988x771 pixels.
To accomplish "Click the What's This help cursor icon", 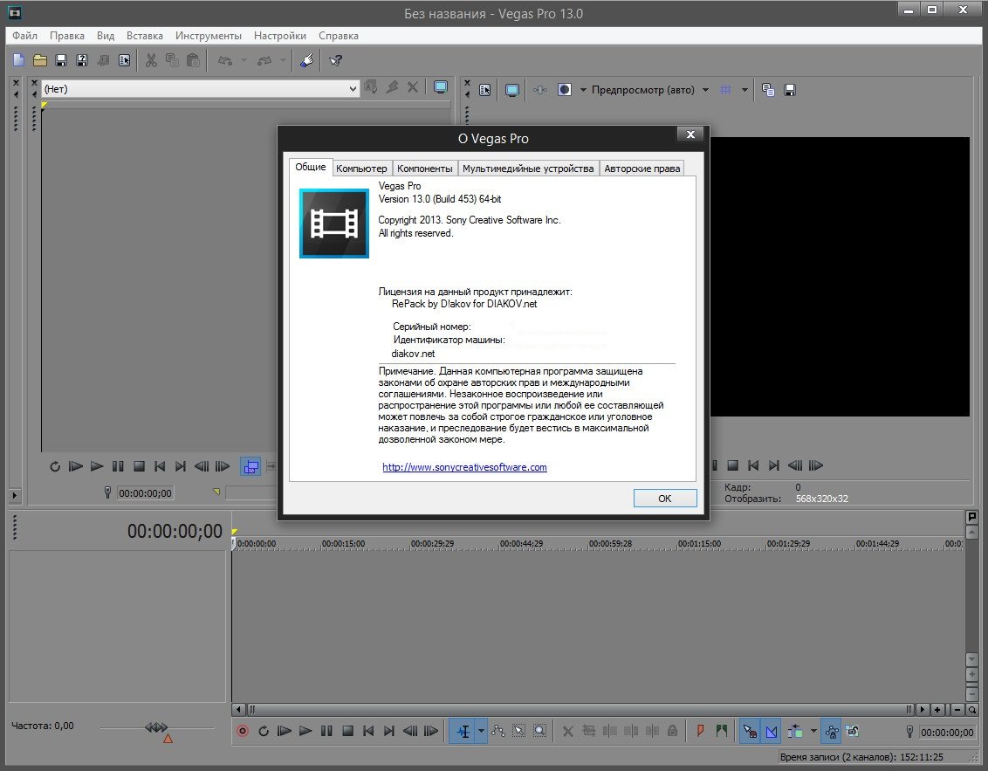I will click(x=335, y=60).
